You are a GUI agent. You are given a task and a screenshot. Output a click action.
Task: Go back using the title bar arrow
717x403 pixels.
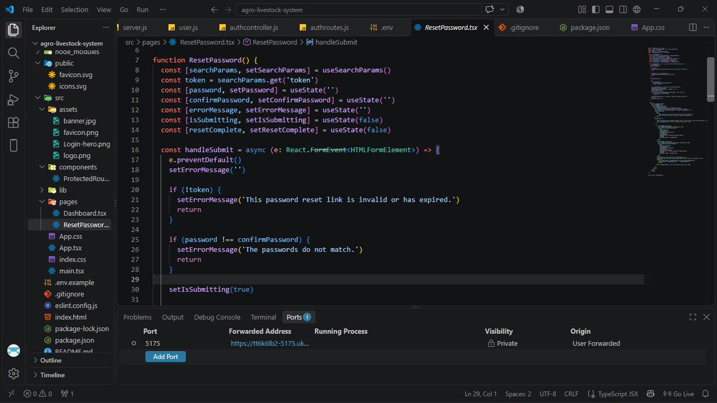pyautogui.click(x=215, y=10)
